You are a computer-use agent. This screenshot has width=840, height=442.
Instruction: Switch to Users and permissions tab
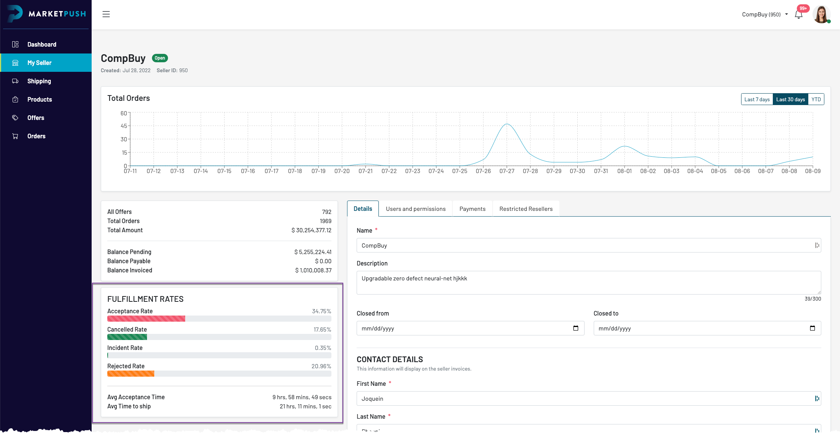pyautogui.click(x=415, y=209)
